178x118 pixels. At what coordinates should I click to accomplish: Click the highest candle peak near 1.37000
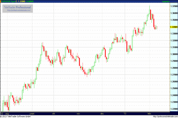click(x=150, y=6)
